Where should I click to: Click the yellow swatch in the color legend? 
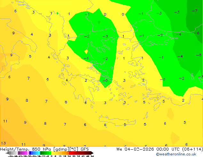click(53, 153)
